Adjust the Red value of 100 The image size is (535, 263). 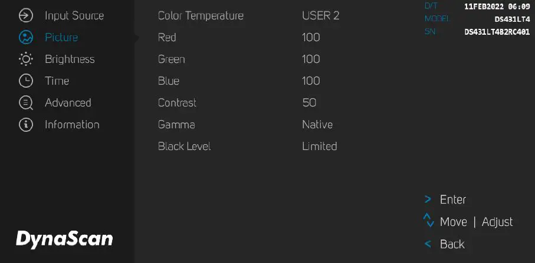pyautogui.click(x=311, y=37)
